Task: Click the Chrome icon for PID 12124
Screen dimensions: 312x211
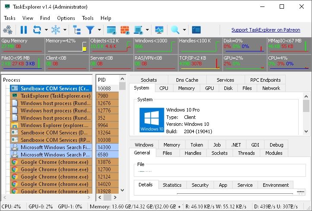Action: 15,177
